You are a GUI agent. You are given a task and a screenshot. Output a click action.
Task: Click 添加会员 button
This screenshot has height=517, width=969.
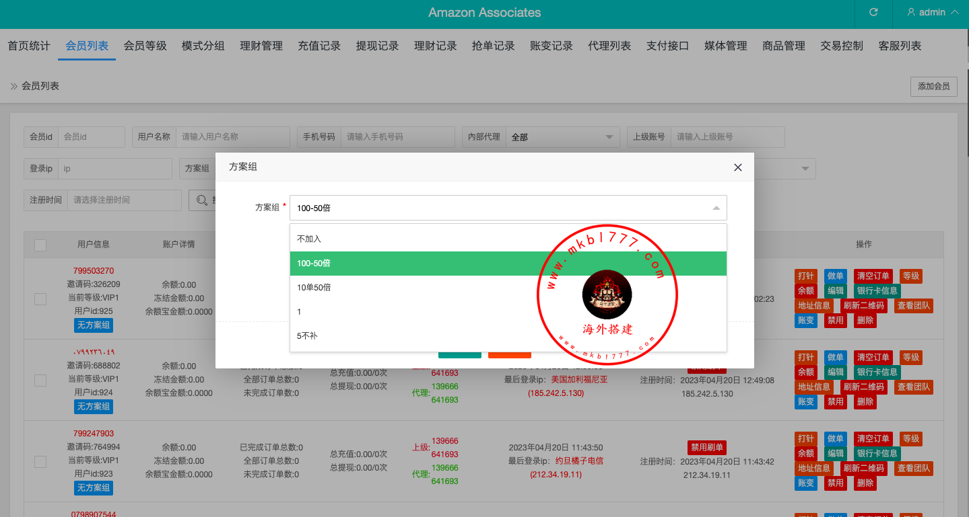pos(933,86)
